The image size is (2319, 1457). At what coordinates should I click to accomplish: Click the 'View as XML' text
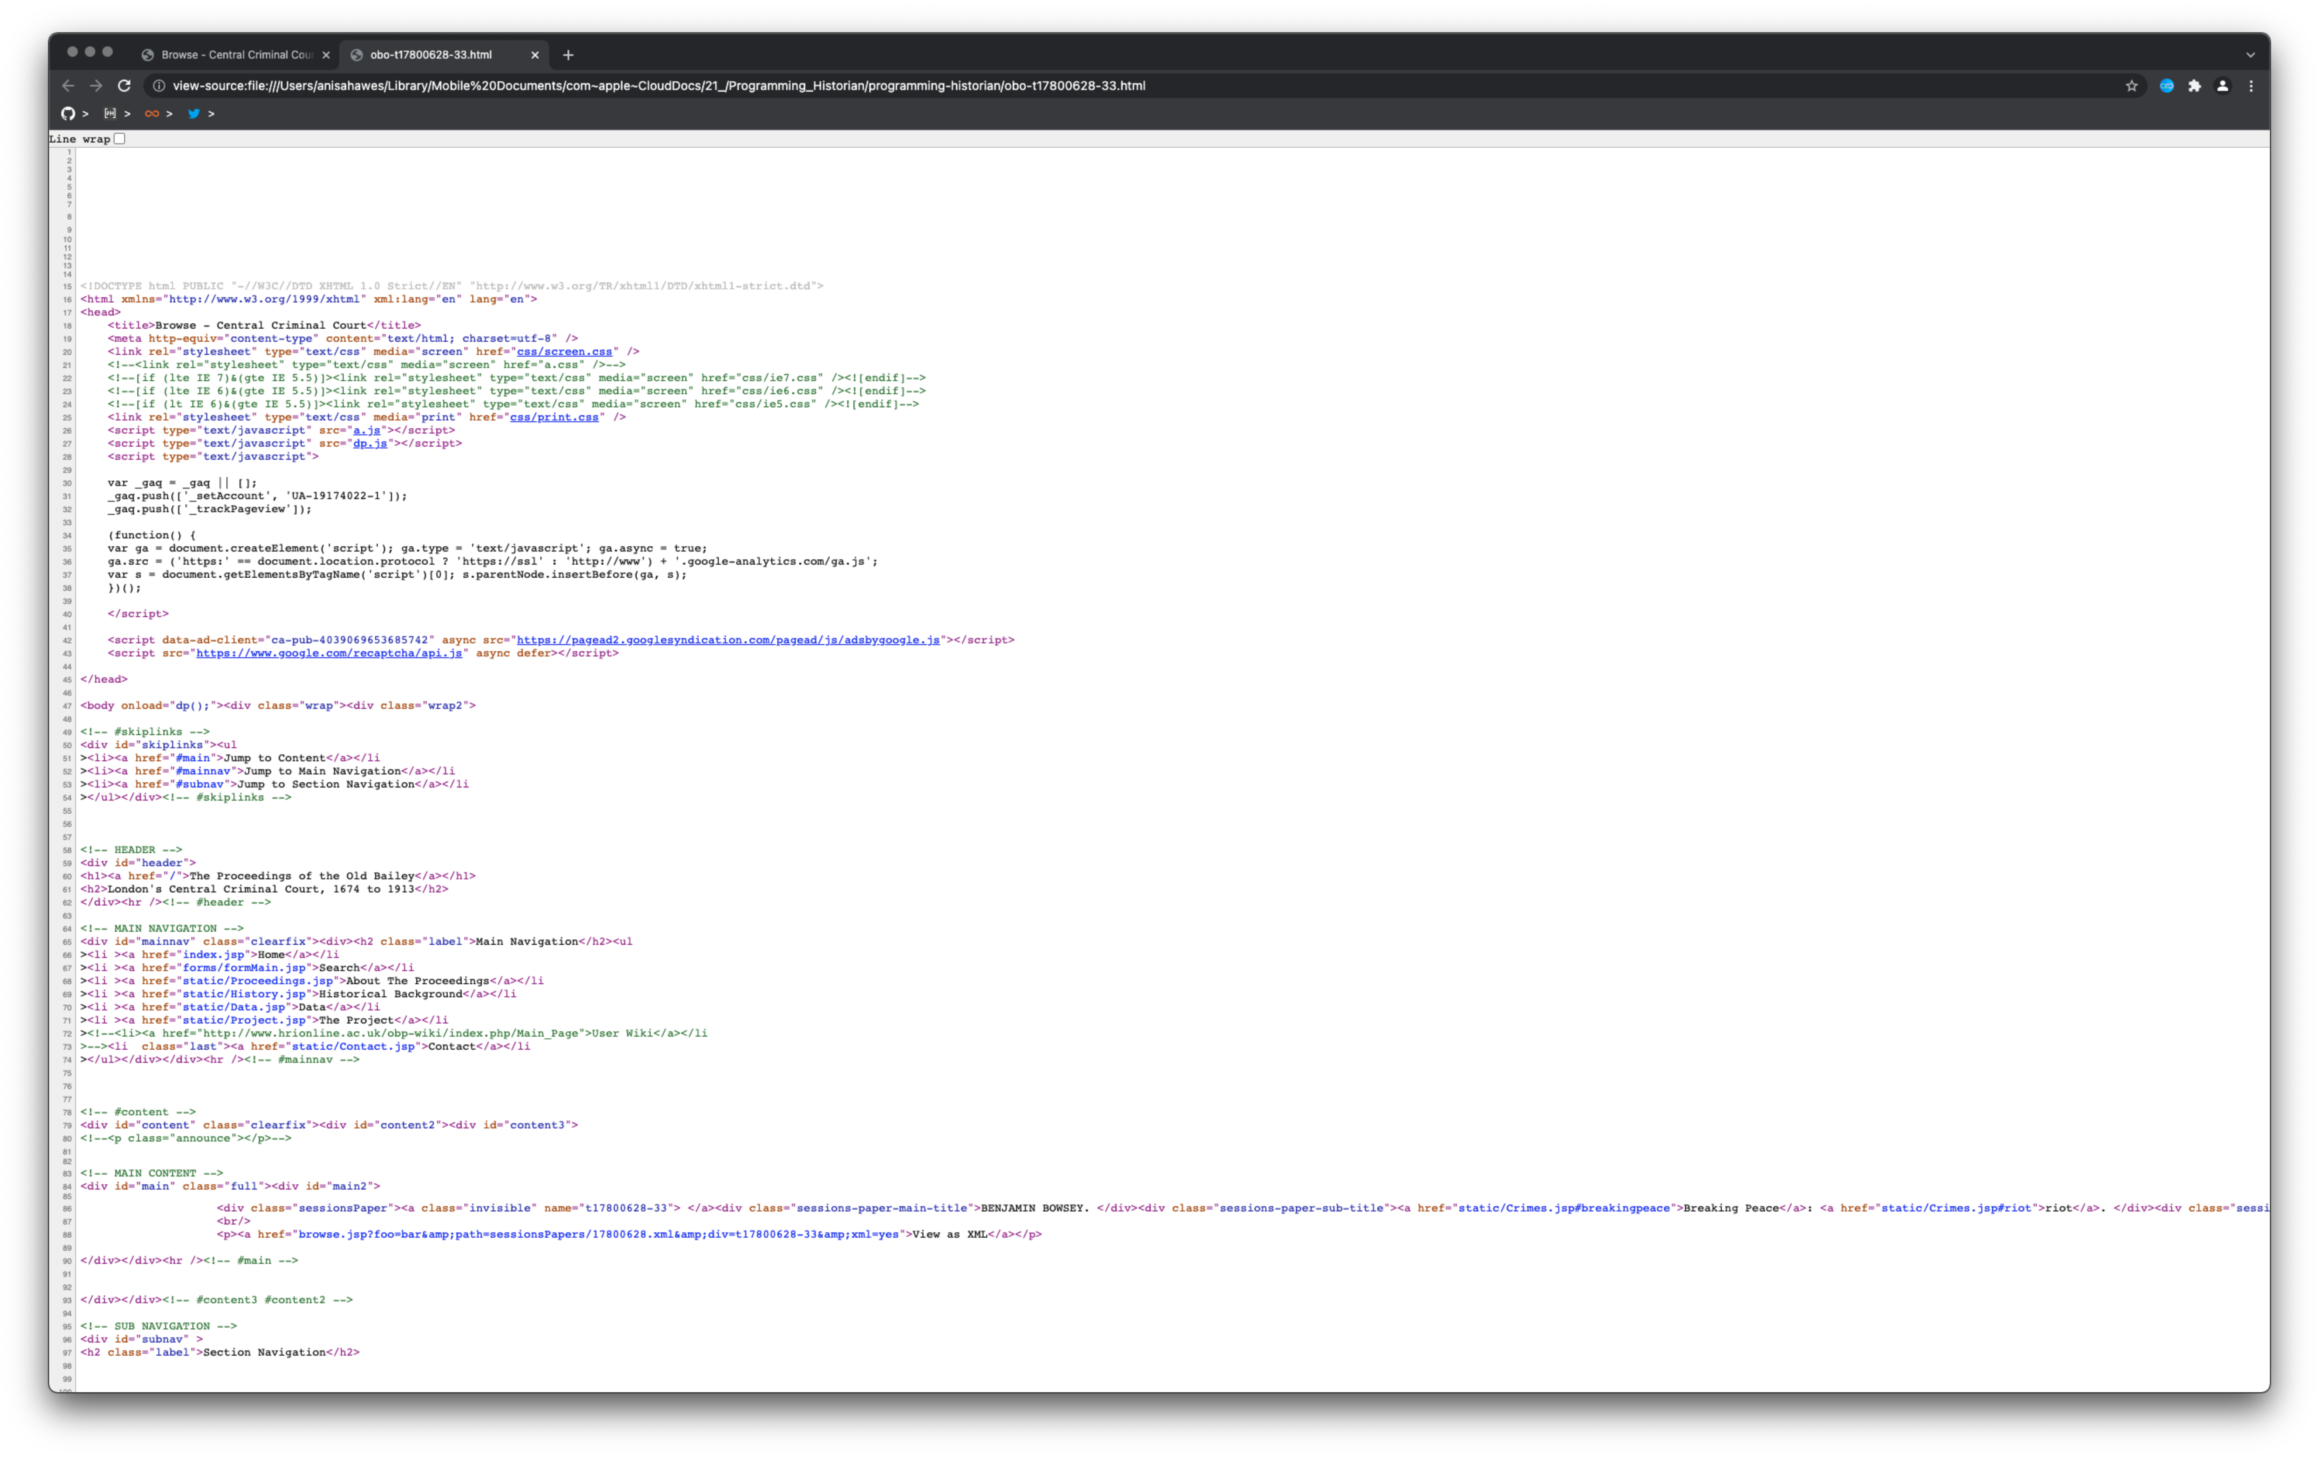[950, 1234]
